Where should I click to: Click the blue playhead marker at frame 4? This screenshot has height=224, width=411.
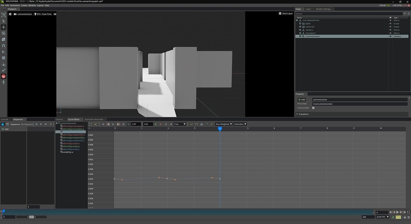[220, 128]
